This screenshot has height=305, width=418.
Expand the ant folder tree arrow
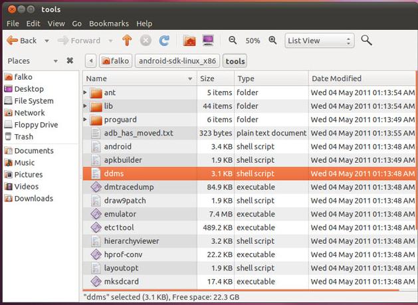pos(86,92)
